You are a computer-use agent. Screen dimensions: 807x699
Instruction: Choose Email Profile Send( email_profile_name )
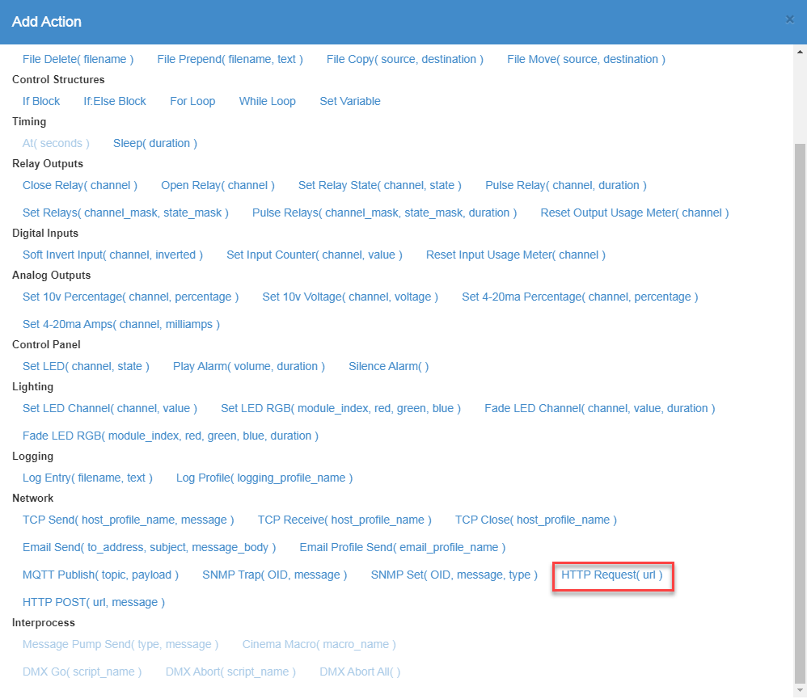(402, 548)
